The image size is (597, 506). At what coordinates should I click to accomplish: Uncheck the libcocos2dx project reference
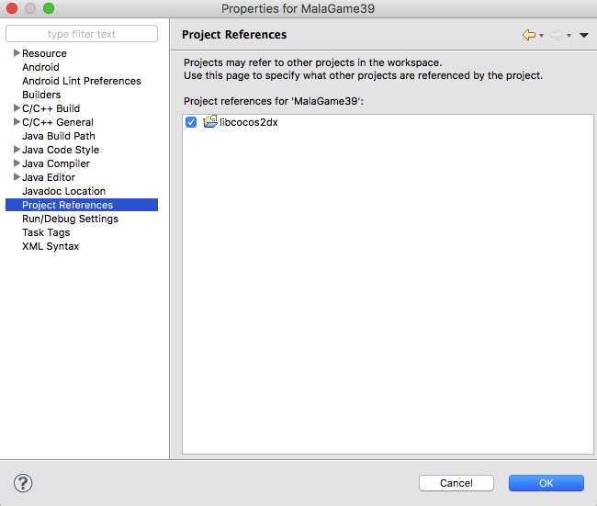coord(191,122)
